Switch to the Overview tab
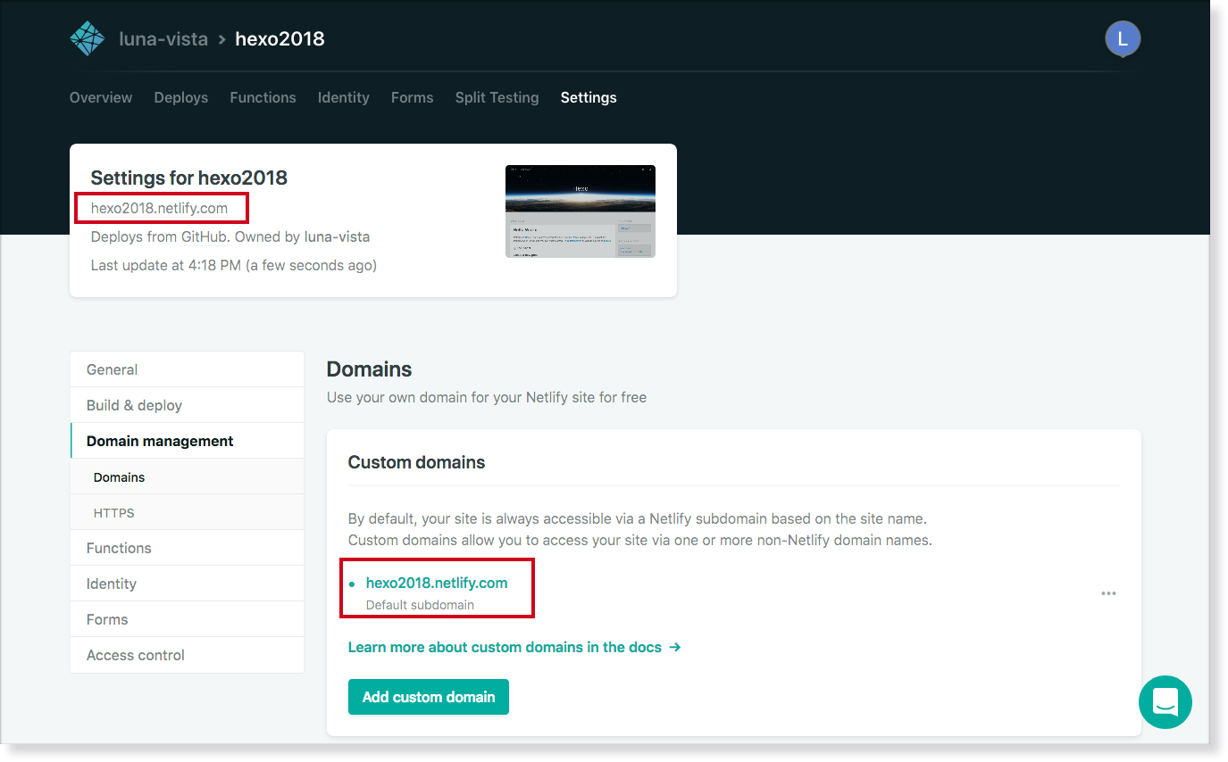1228x762 pixels. (101, 98)
